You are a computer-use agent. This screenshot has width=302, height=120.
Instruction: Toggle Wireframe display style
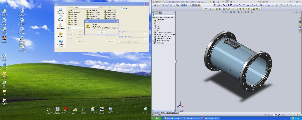175,5
